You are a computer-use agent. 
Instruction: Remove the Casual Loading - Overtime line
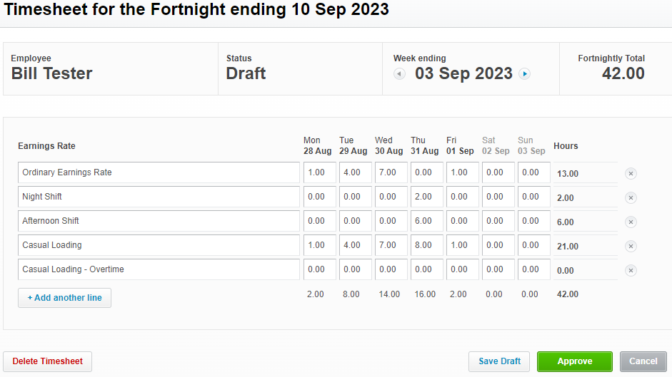tap(631, 270)
